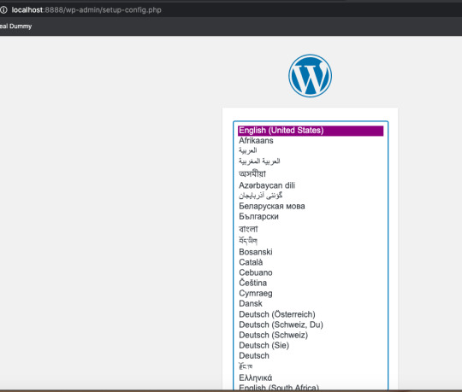Select English (United States) language

(x=311, y=131)
